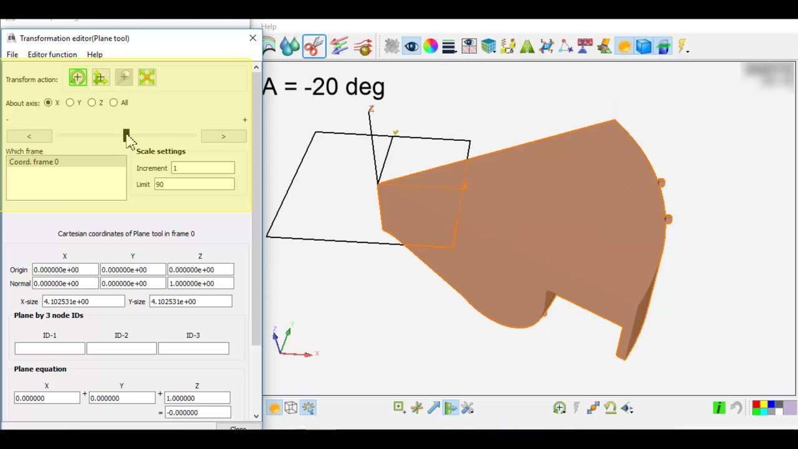
Task: Open the triangle playback dropdown icon
Action: click(627, 408)
